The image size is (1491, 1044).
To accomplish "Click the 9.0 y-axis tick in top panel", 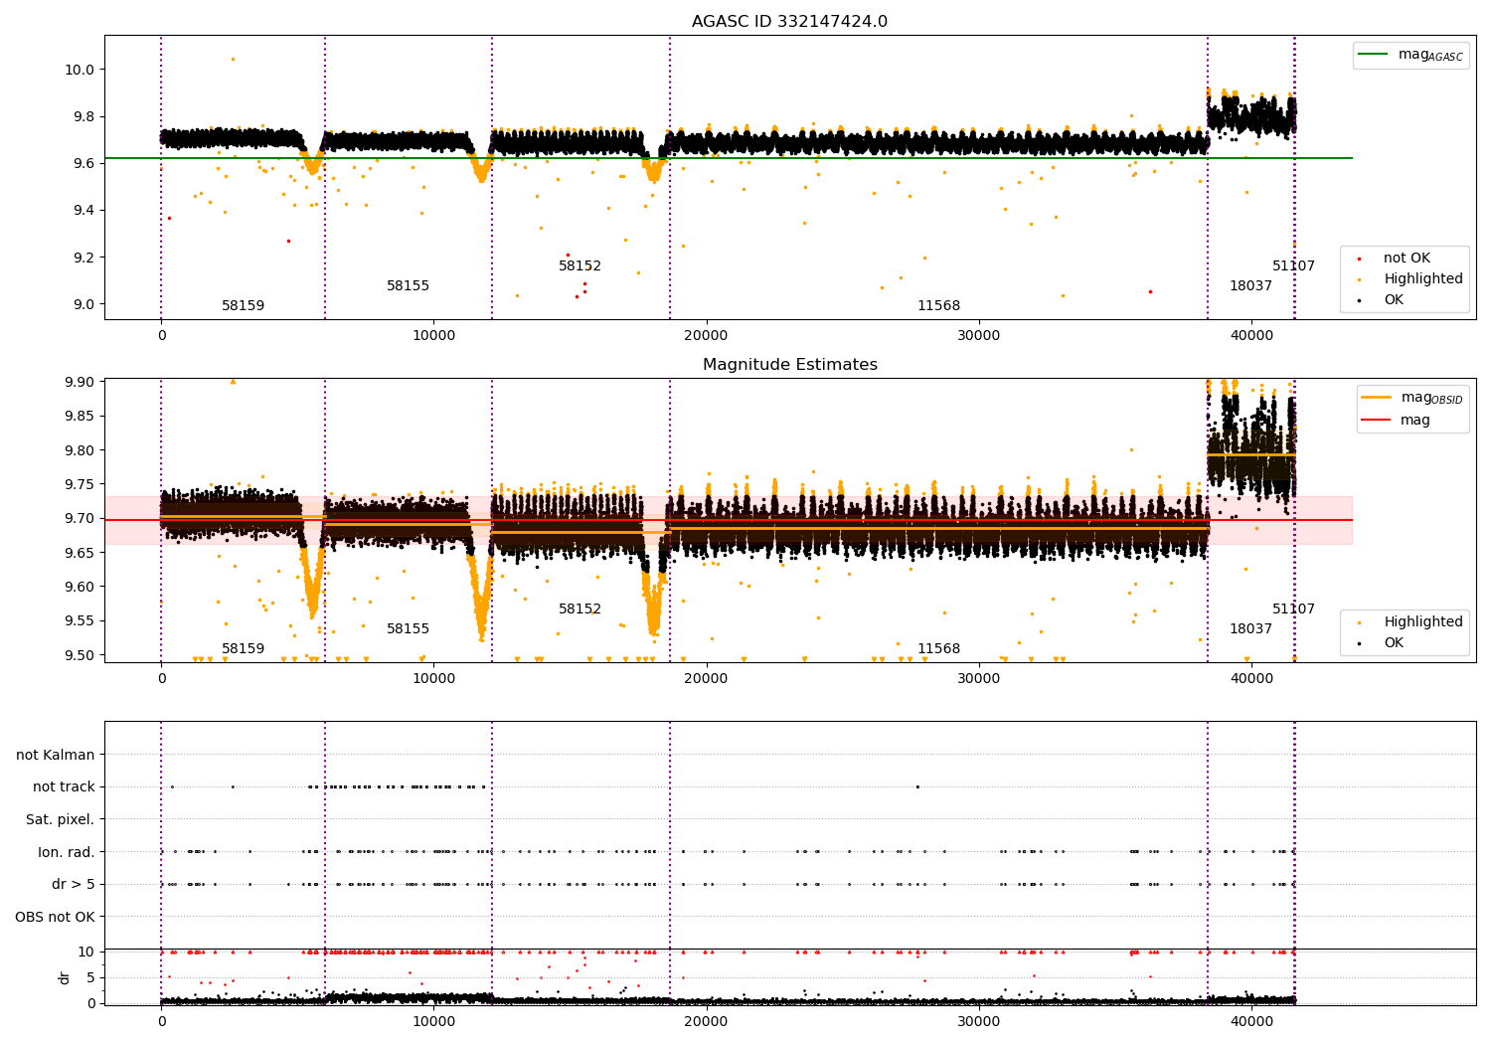I will pyautogui.click(x=83, y=304).
